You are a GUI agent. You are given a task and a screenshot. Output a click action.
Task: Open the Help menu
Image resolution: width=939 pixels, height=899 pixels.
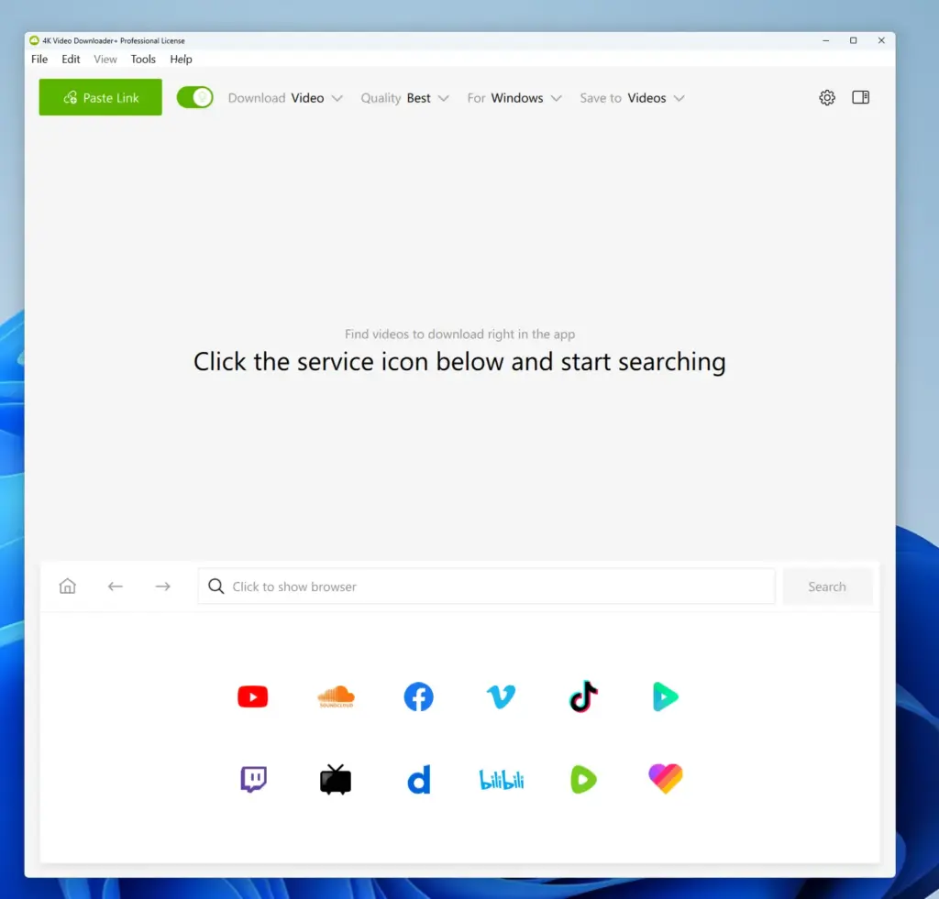point(181,60)
